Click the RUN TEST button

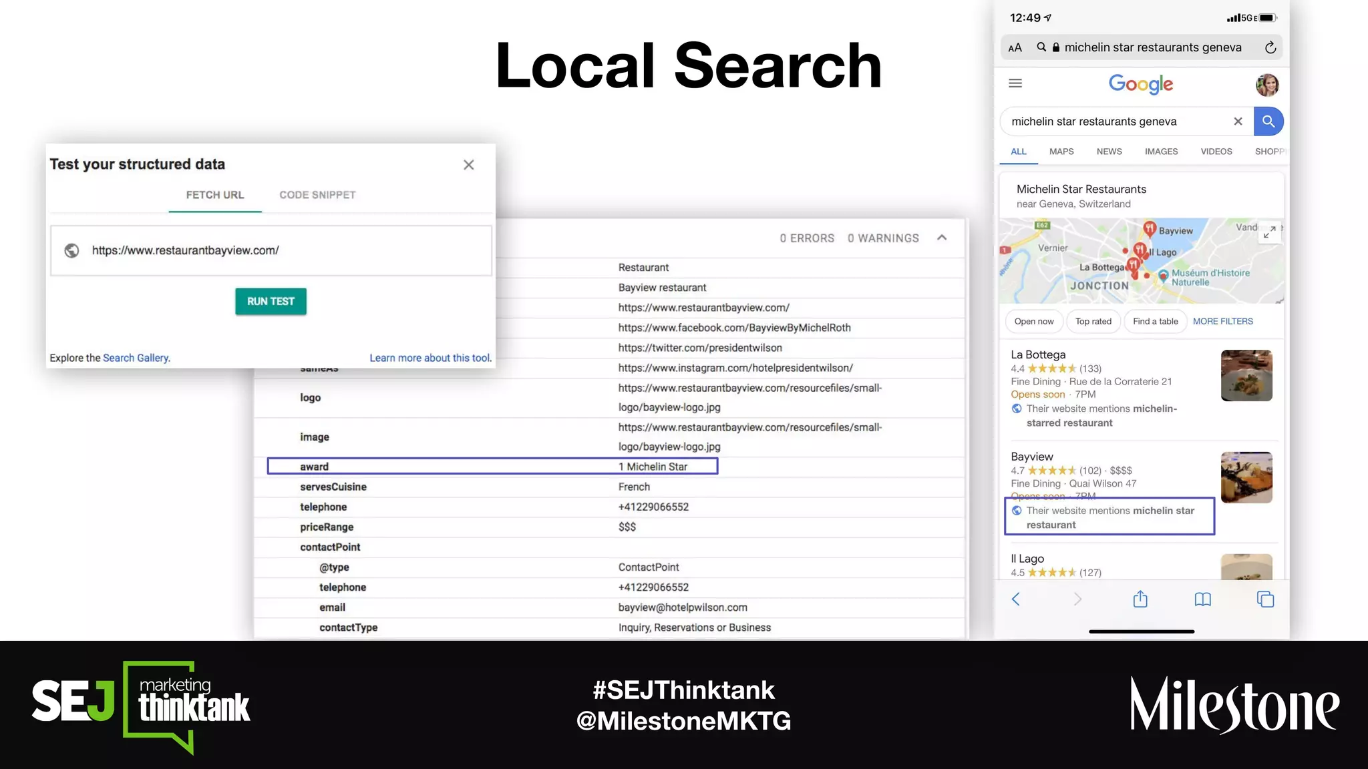click(271, 302)
